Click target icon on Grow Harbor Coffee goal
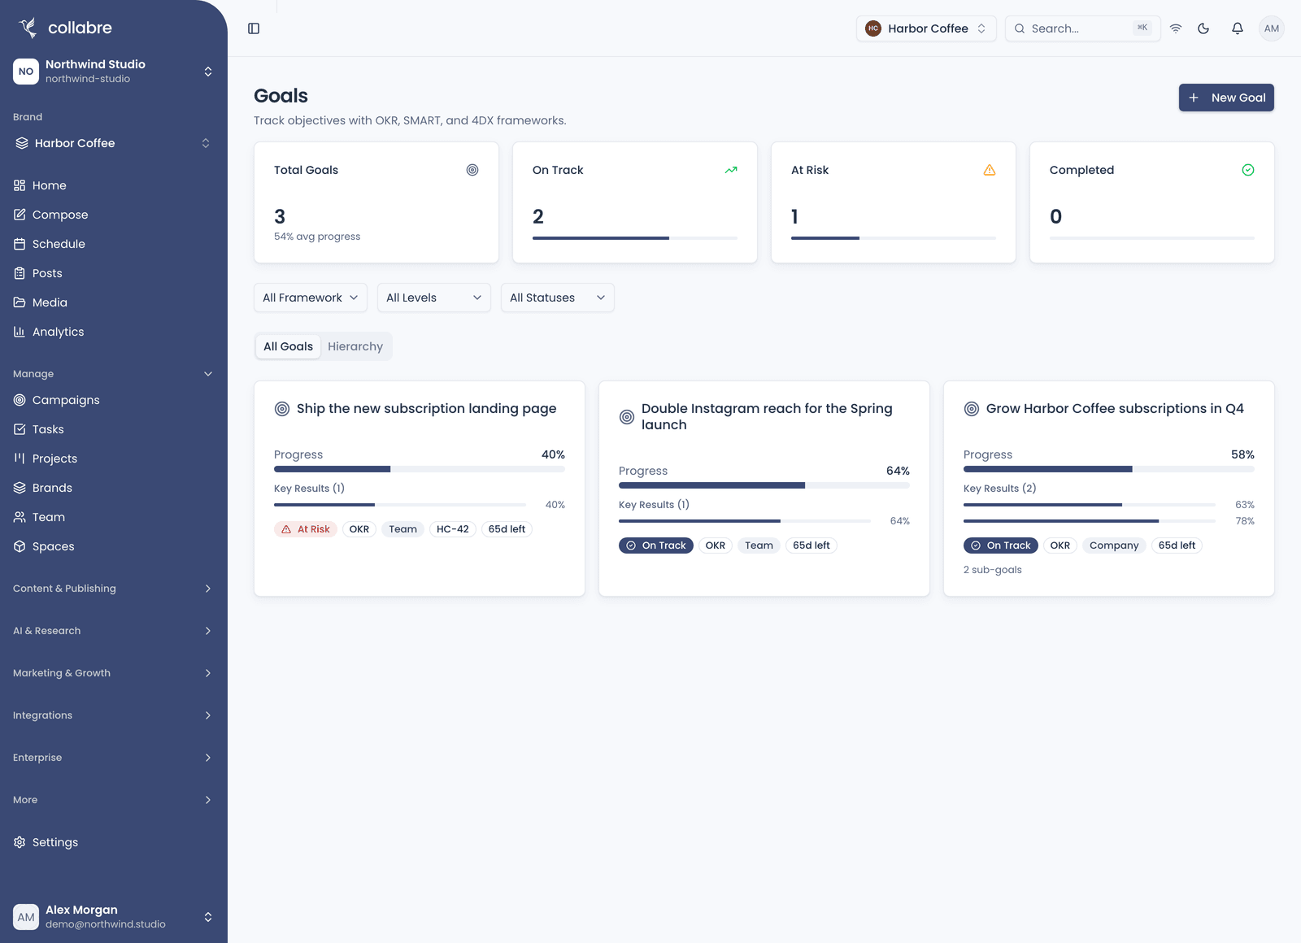This screenshot has height=943, width=1301. tap(972, 409)
